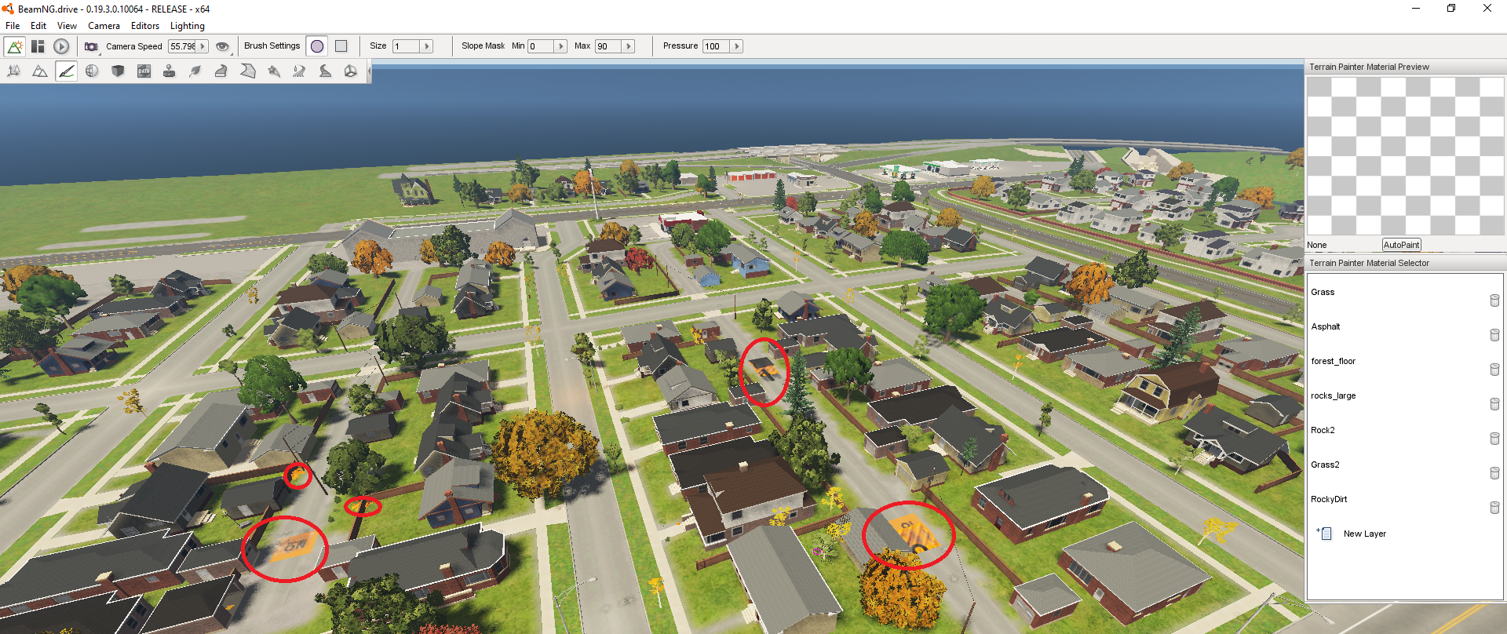Select the Terrain Painter brush tool
The width and height of the screenshot is (1507, 634).
coord(66,71)
